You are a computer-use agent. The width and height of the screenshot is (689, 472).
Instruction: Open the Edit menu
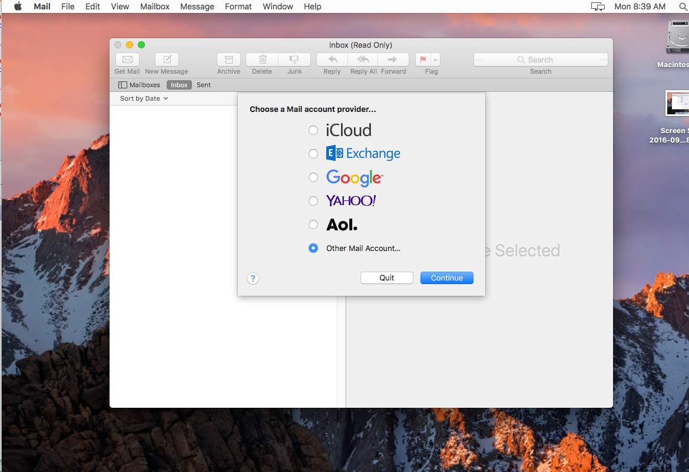tap(92, 6)
